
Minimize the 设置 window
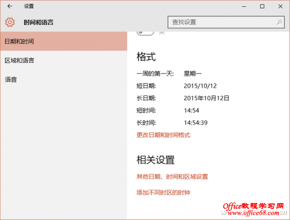pyautogui.click(x=244, y=6)
